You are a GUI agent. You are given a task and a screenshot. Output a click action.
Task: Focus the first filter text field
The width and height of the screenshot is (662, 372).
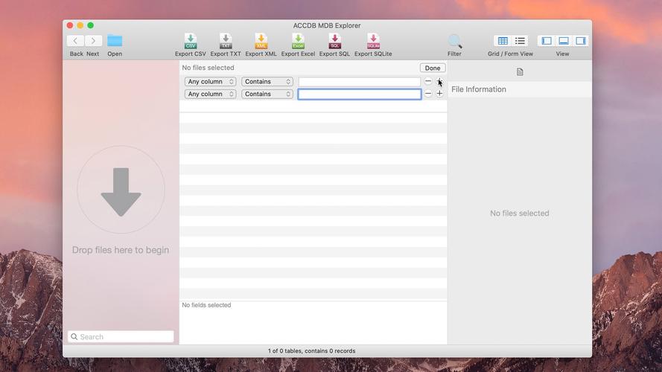click(359, 81)
